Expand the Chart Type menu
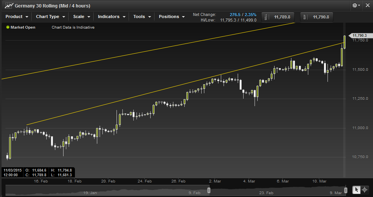The height and width of the screenshot is (197, 373). 51,16
